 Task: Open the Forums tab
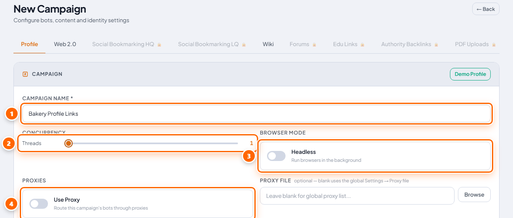pyautogui.click(x=299, y=44)
